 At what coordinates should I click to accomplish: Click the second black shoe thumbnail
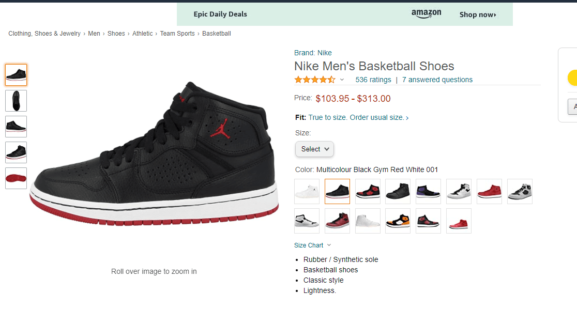coord(16,100)
